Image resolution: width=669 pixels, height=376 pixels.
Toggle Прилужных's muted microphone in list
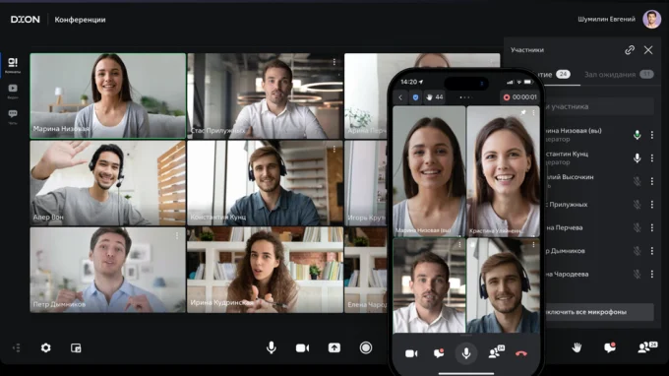(637, 205)
